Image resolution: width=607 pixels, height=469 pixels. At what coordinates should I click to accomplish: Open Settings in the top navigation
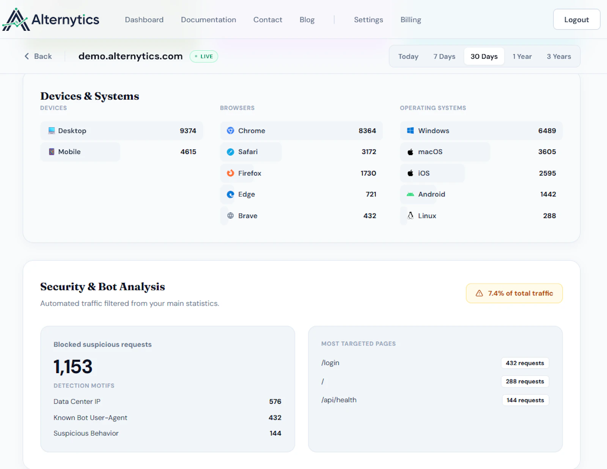368,20
